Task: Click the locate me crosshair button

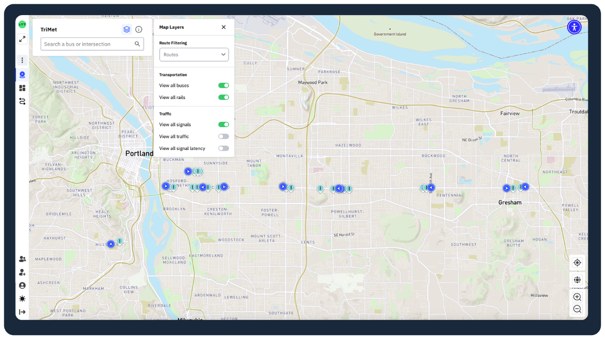Action: point(577,263)
